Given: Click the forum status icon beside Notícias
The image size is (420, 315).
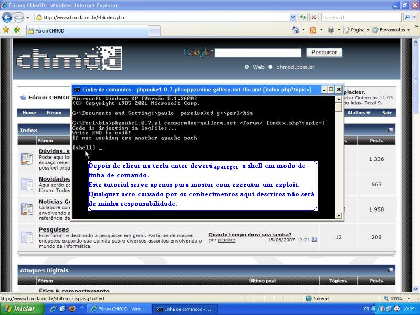Looking at the screenshot, I should (27, 209).
